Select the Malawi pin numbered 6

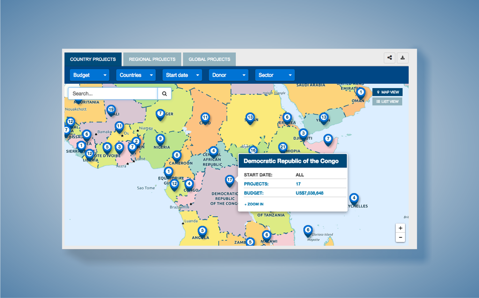(266, 236)
